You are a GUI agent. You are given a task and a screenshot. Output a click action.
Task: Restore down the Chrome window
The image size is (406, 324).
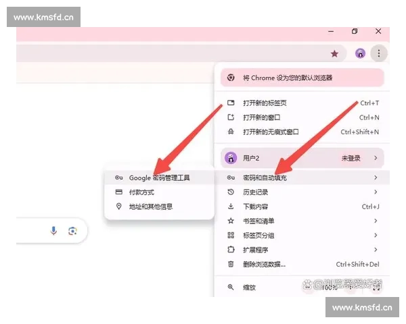tap(355, 31)
